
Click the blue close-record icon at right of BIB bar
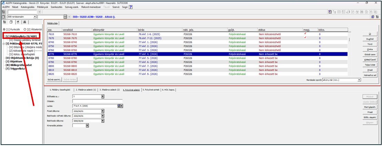373,17
